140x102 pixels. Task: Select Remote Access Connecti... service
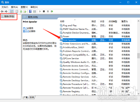(x=95, y=69)
